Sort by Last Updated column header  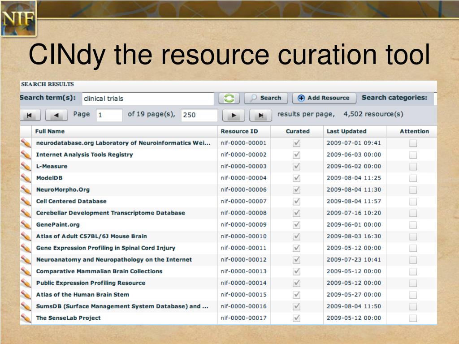(355, 131)
